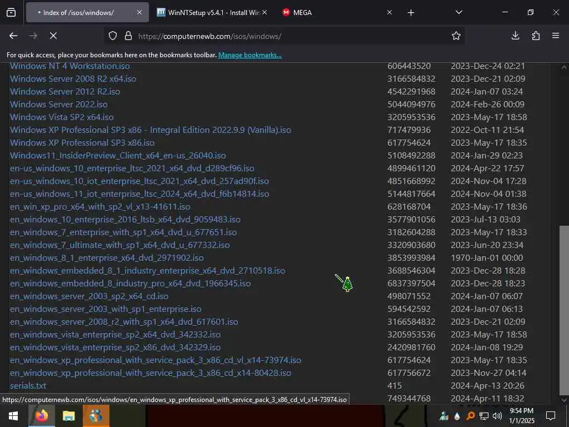Open XP professional SP3 x14-80428 iso link

[151, 373]
